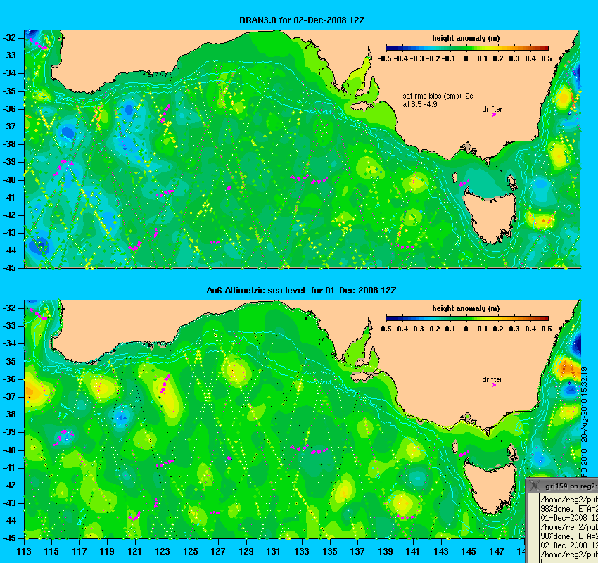Click the vertical '20-Aug-2010 15:32:19' timestamp
This screenshot has width=598, height=563.
(x=584, y=405)
